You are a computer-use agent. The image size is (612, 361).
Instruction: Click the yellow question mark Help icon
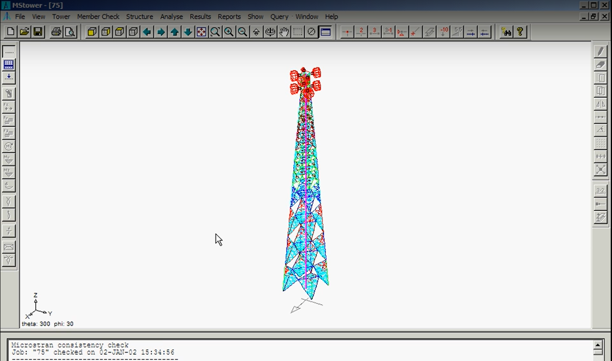(520, 32)
